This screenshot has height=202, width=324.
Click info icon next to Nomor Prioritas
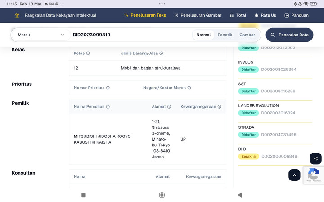[108, 88]
